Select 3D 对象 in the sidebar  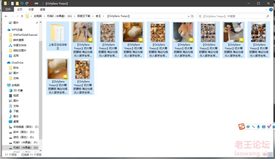coord(18,91)
